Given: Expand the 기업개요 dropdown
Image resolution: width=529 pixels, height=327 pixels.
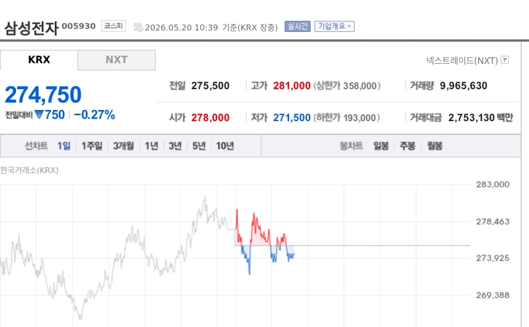Looking at the screenshot, I should coord(335,26).
